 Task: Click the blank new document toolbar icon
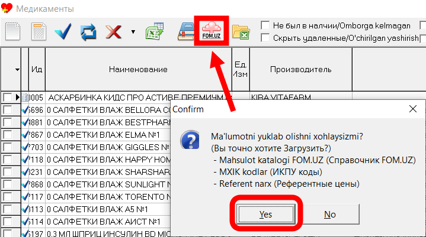coord(12,31)
